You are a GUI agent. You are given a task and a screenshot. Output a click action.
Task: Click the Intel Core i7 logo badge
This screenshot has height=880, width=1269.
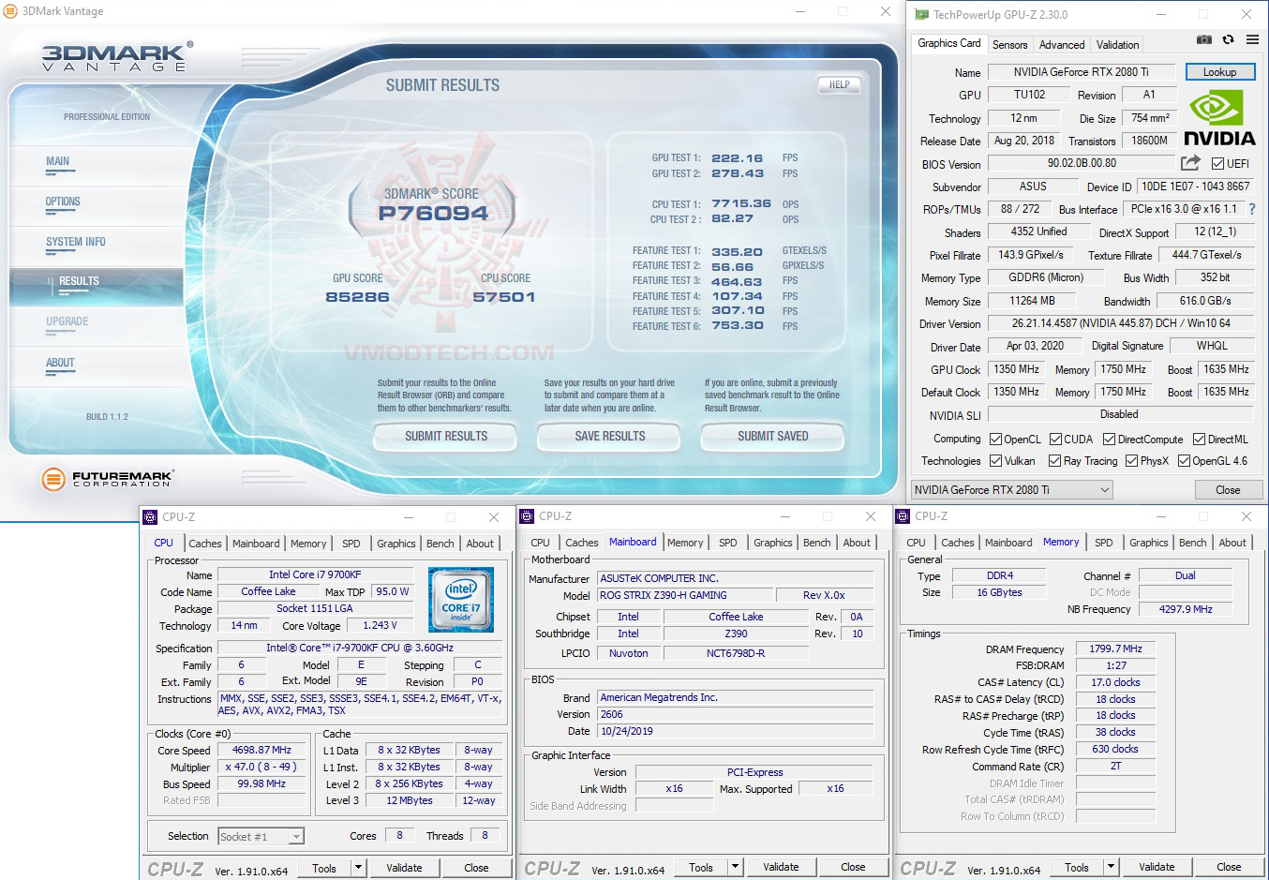pyautogui.click(x=460, y=600)
